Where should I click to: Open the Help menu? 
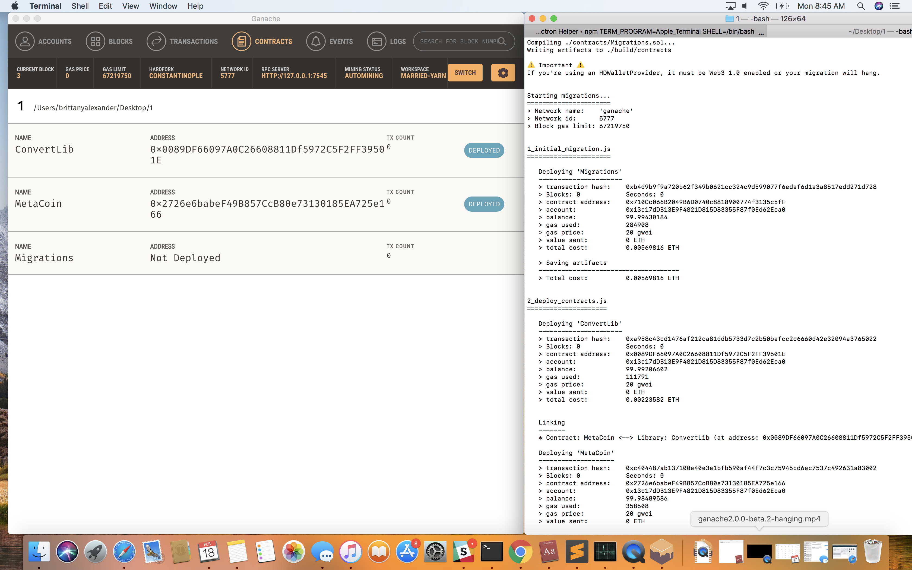pyautogui.click(x=195, y=6)
